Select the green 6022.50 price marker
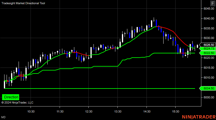The width and height of the screenshot is (216, 120). (208, 53)
